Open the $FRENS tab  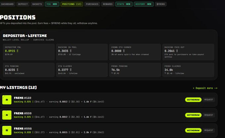pos(161,4)
